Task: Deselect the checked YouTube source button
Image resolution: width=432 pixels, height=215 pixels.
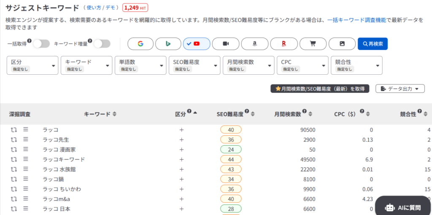Action: coord(197,44)
